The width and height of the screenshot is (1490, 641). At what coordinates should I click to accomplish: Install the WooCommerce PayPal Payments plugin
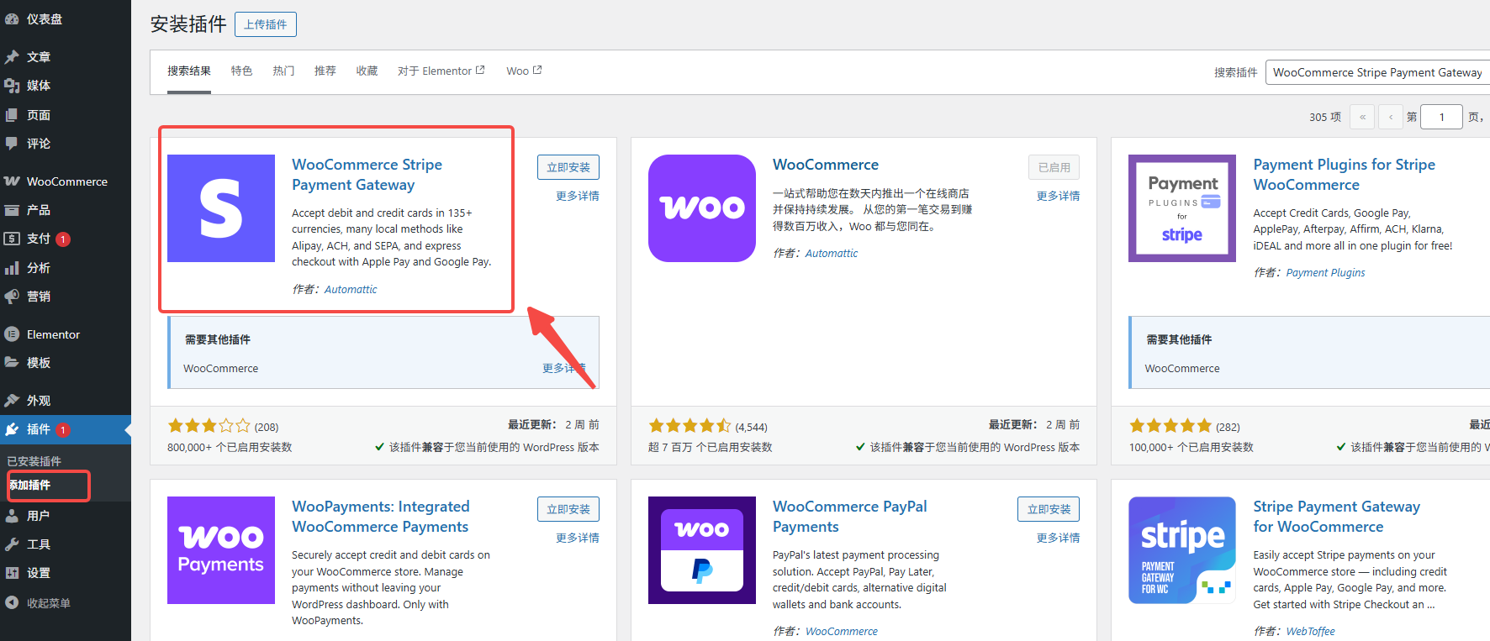1048,509
